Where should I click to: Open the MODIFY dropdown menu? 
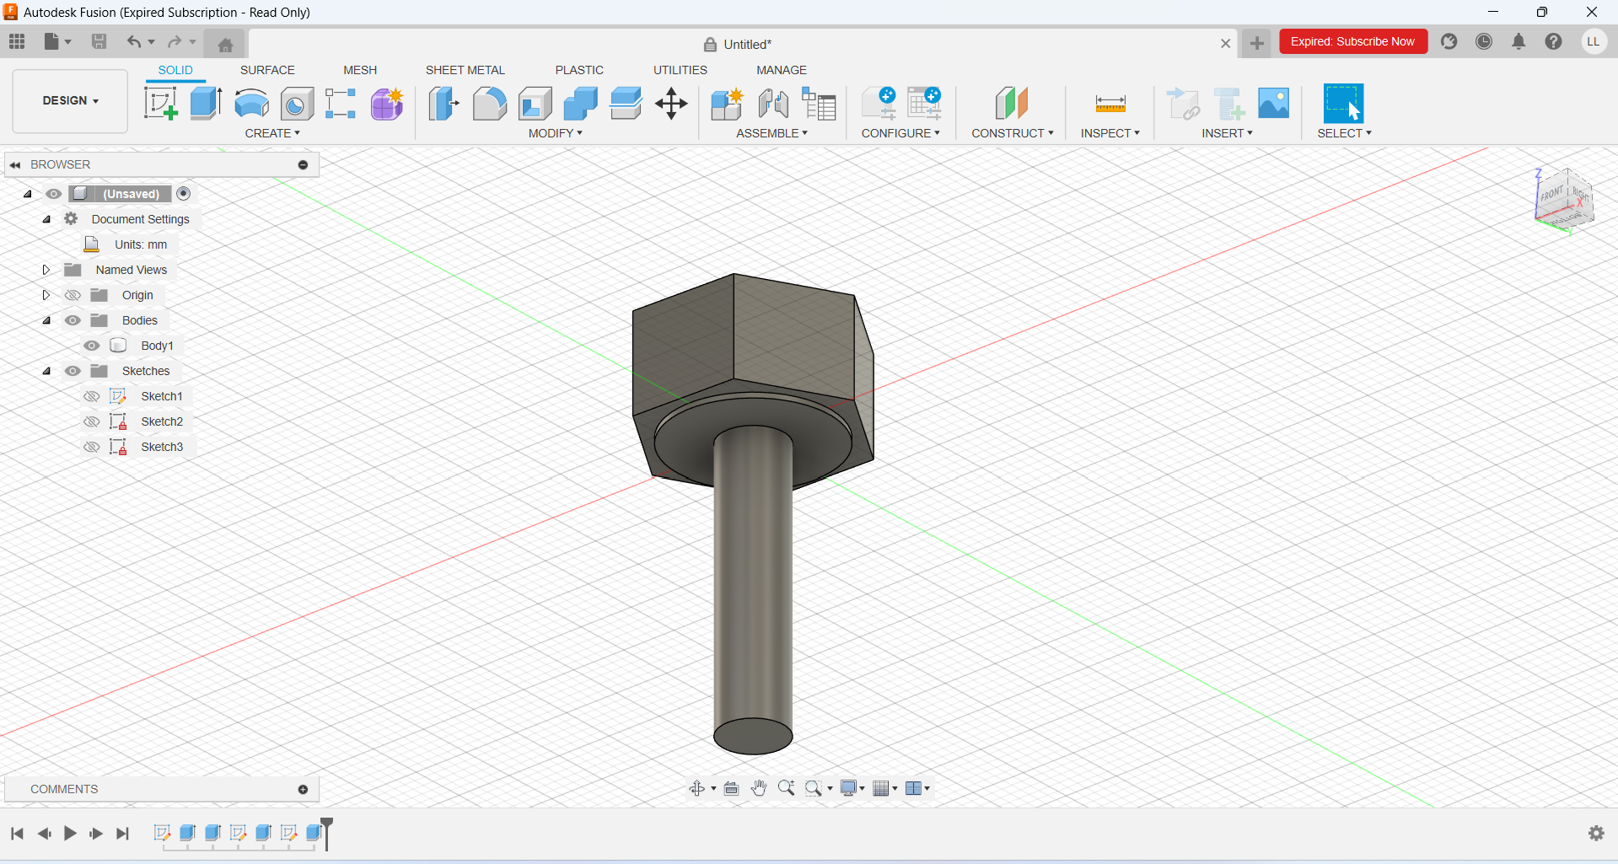[556, 133]
